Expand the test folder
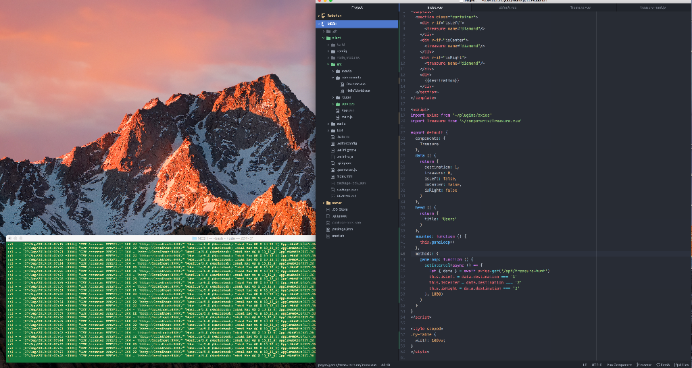692x368 pixels. (337, 130)
